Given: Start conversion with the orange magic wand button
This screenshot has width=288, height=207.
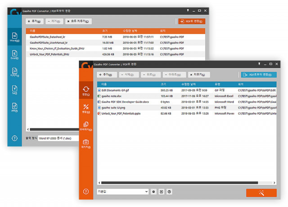Looking at the screenshot, I should 261,193.
